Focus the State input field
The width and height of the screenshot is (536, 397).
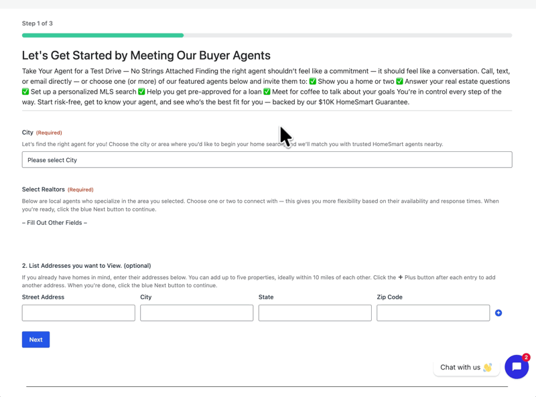pyautogui.click(x=315, y=313)
